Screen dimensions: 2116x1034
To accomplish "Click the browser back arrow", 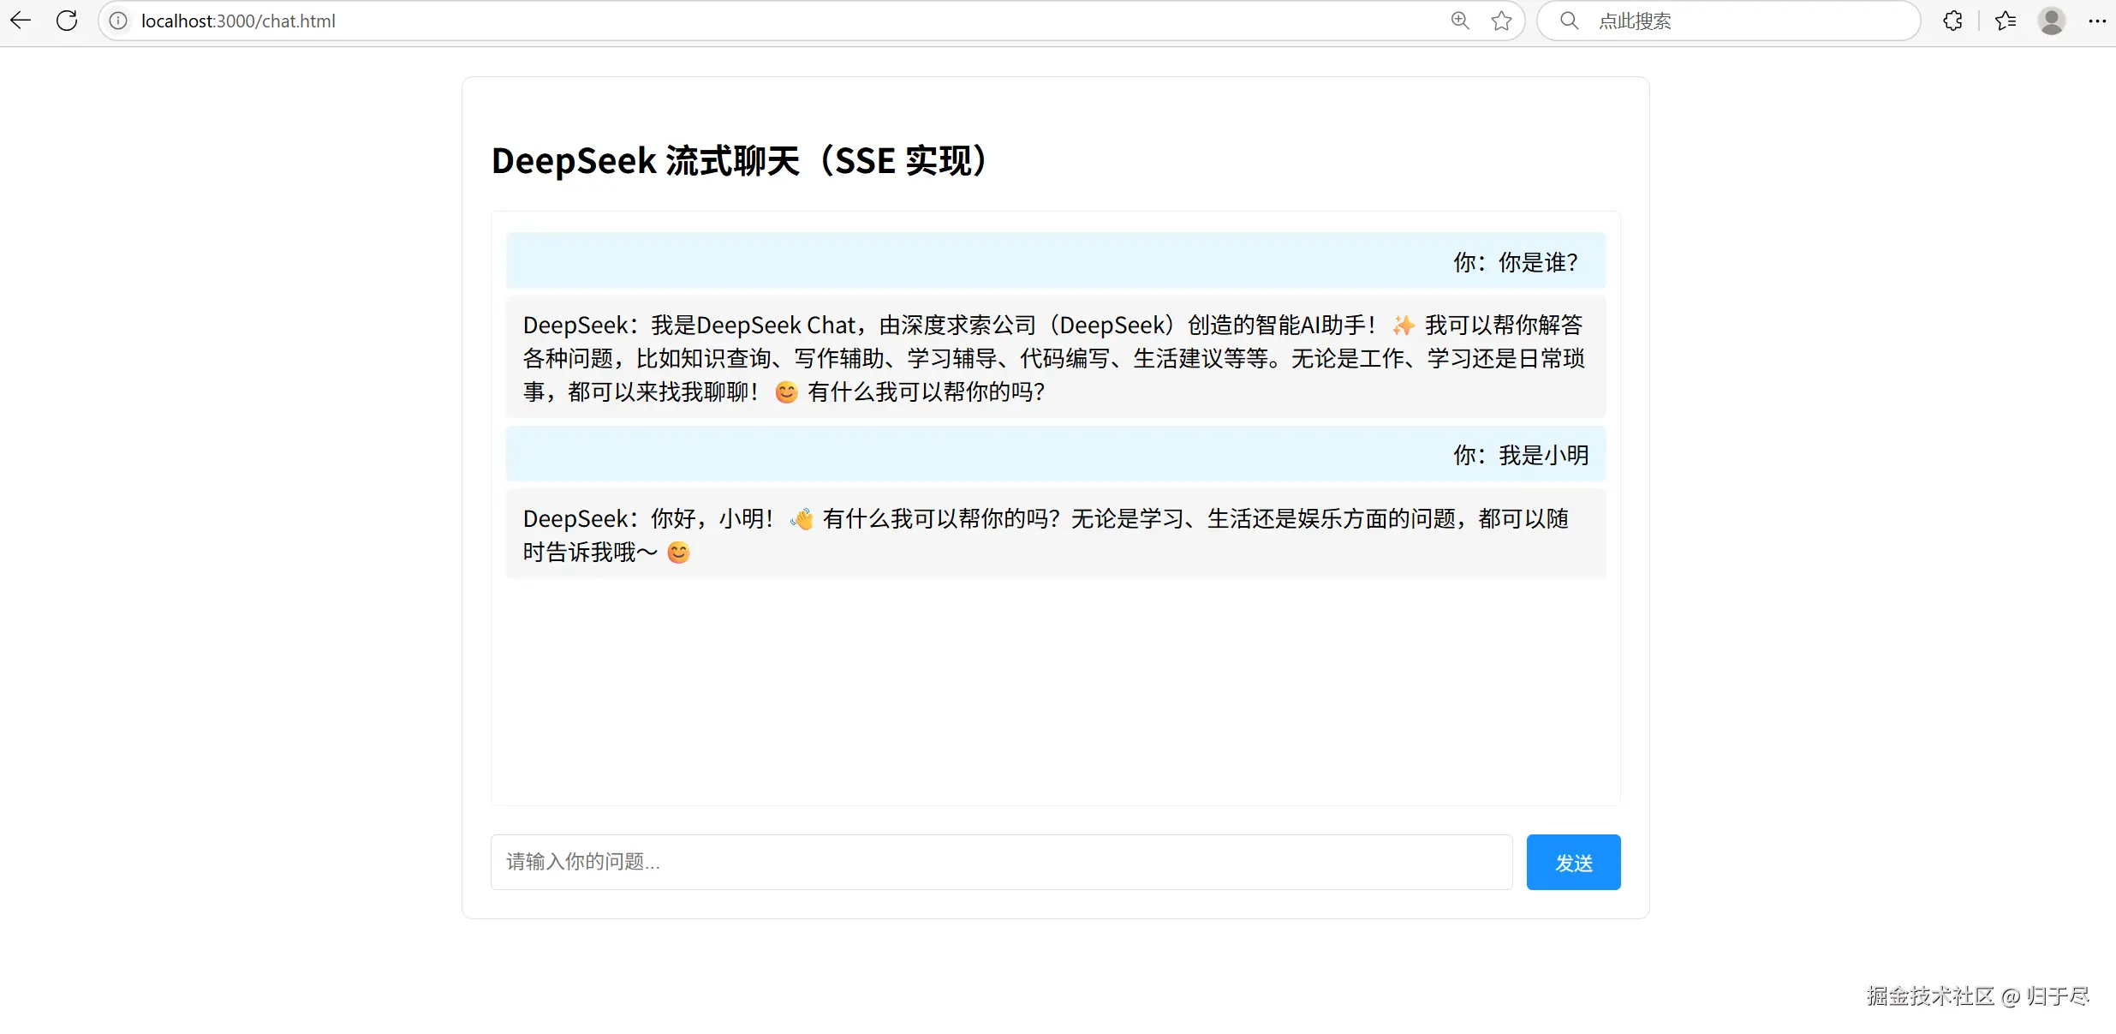I will (x=21, y=21).
